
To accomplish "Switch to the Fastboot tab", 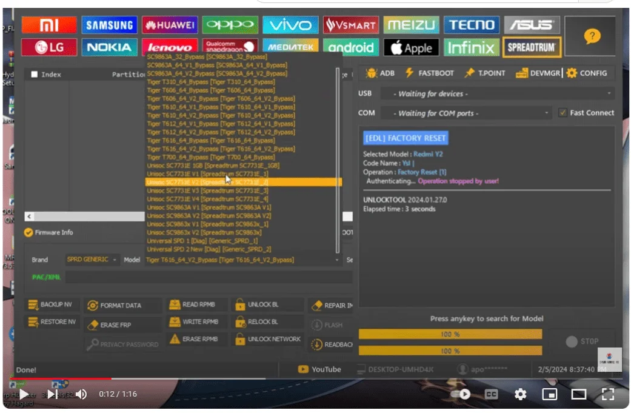I will 429,73.
